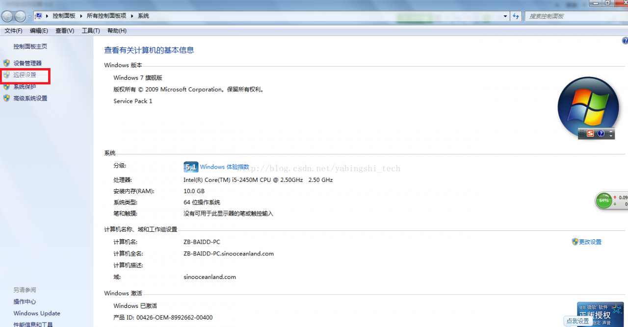Select the 所有控制面板项 breadcrumb
628x327 pixels.
[106, 16]
